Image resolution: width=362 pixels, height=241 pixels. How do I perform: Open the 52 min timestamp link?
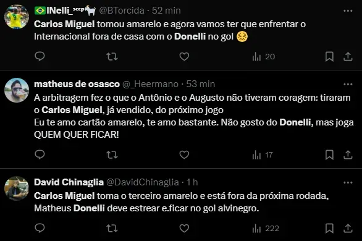pos(166,11)
